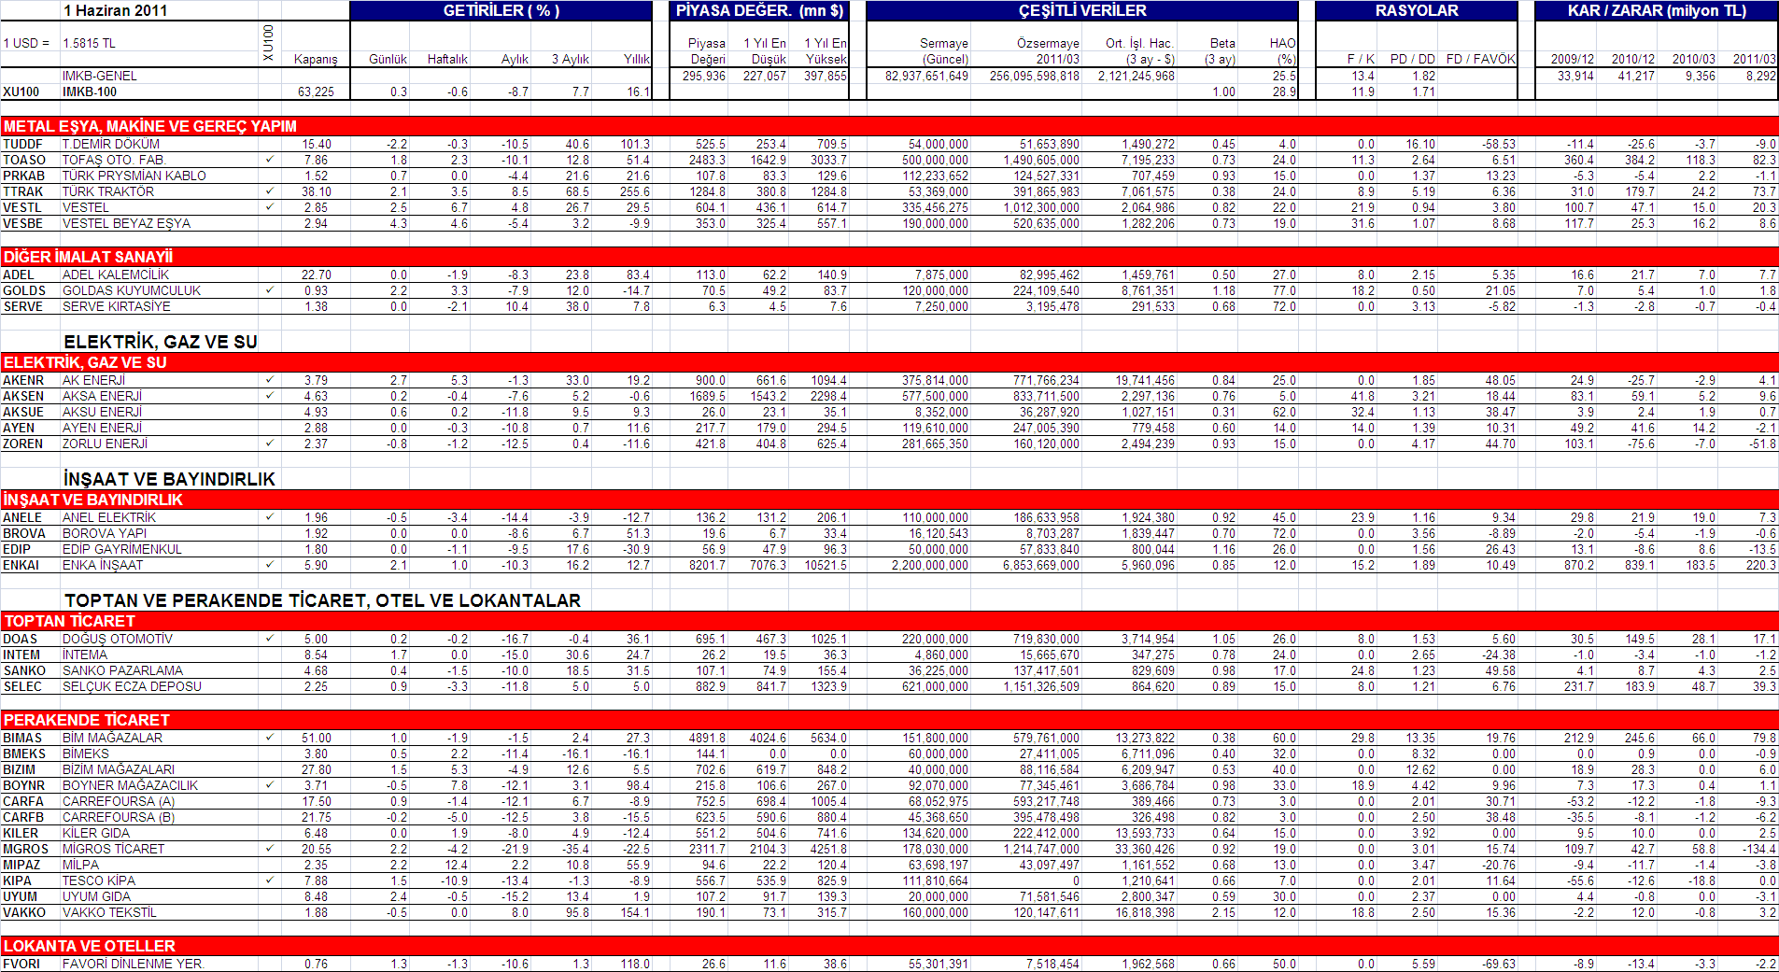Click the GOLDS ticker cell
1779x972 pixels.
(24, 290)
